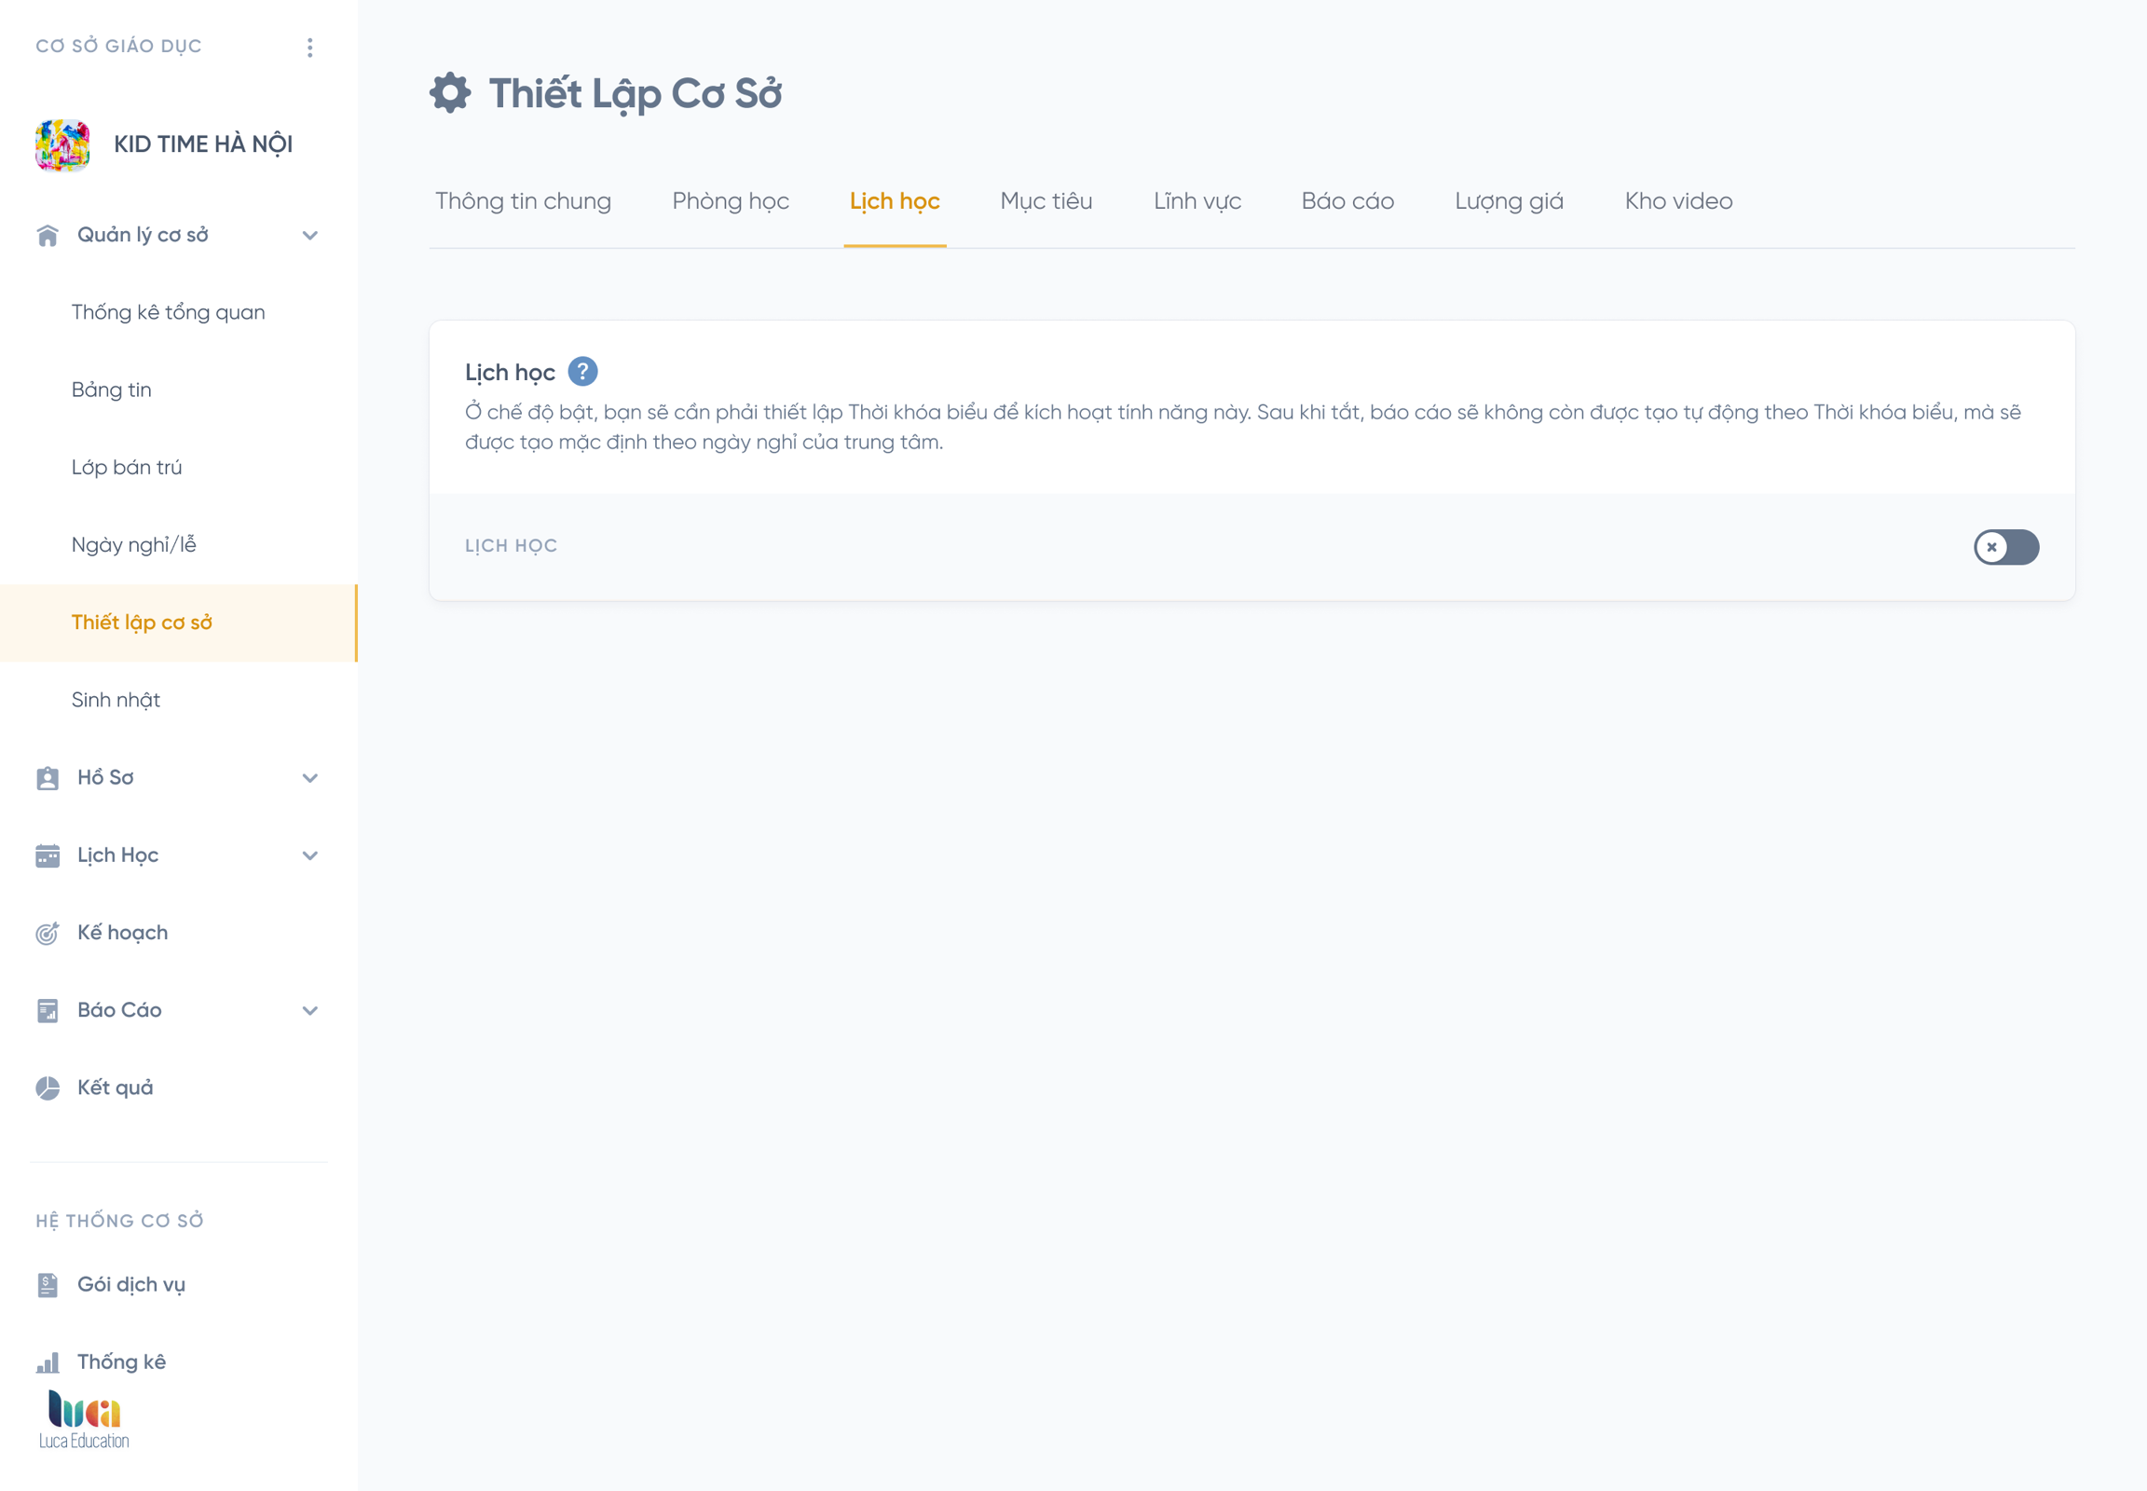Click the Kết quả pie chart icon
2147x1491 pixels.
coord(48,1087)
